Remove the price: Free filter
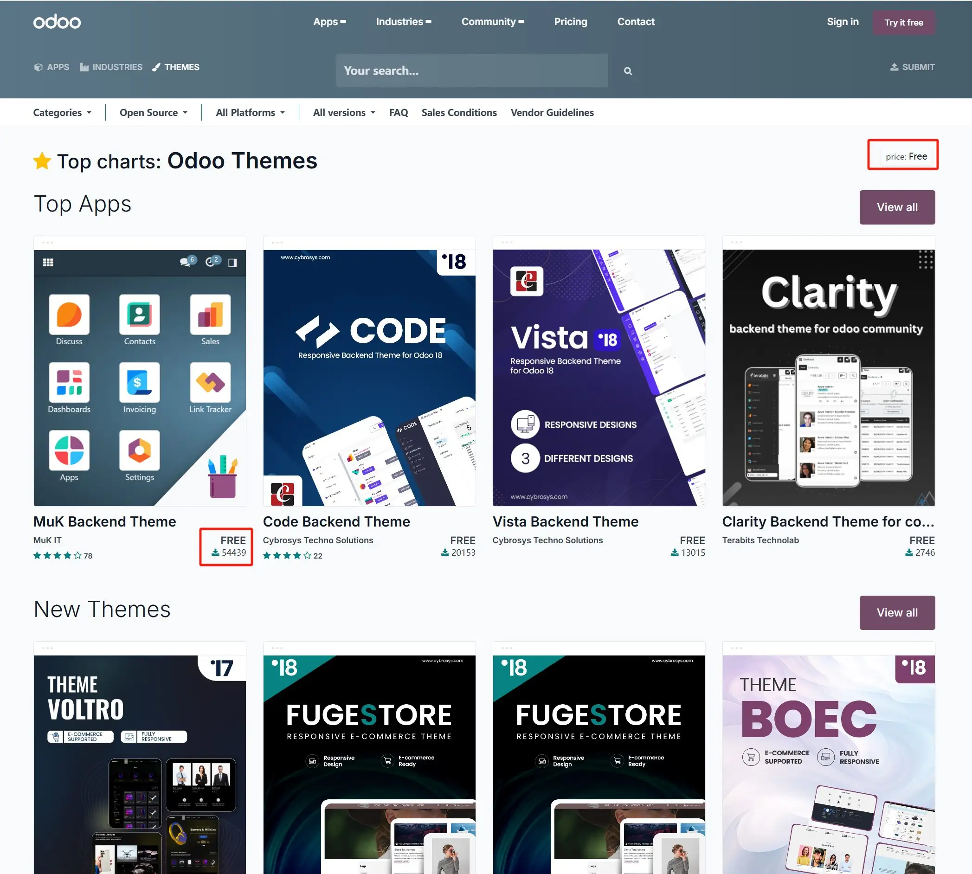Image resolution: width=972 pixels, height=874 pixels. (x=906, y=156)
